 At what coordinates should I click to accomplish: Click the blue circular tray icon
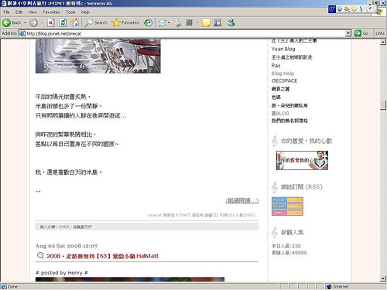click(332, 9)
